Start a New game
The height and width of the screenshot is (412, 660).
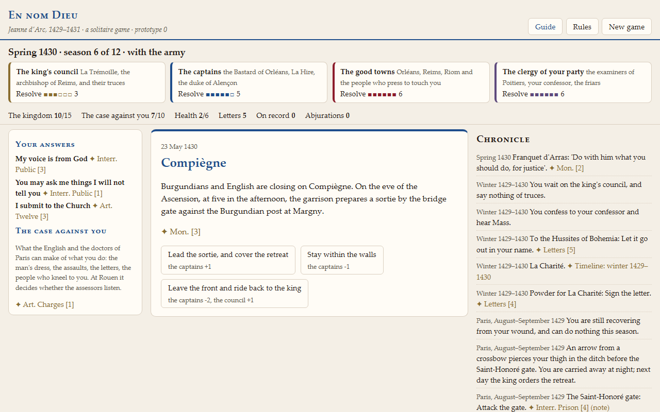point(626,27)
